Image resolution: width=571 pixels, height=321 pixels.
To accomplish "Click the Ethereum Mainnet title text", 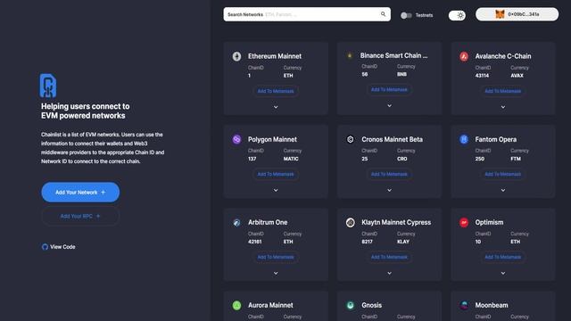I will click(x=275, y=56).
